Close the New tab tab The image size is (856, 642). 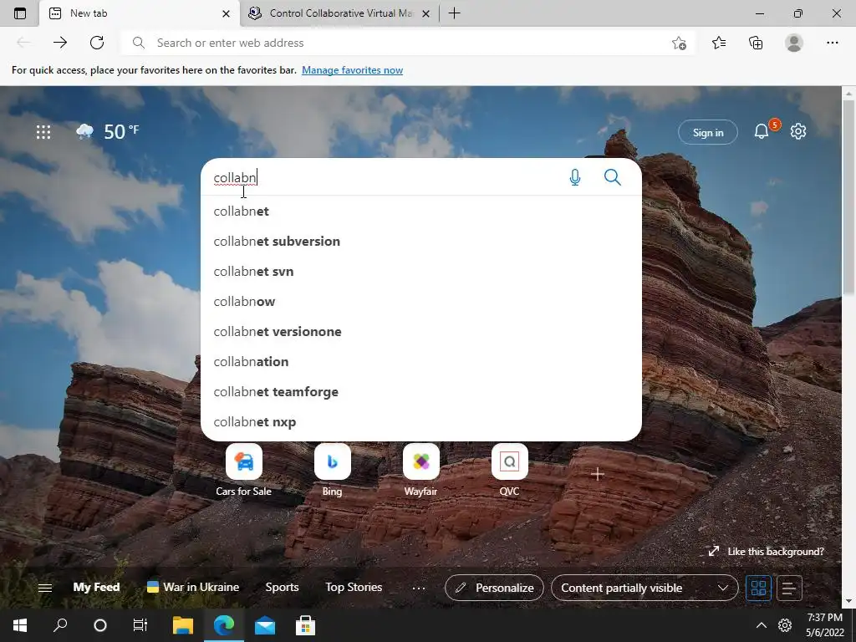[226, 13]
